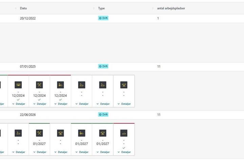Click the 12/2024 date on the brake warning card
The image size is (244, 162).
18,96
